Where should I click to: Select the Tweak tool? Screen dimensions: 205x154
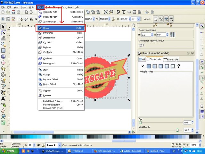coord(3,38)
